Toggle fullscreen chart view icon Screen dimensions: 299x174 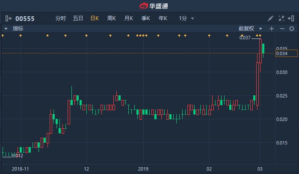pyautogui.click(x=281, y=18)
